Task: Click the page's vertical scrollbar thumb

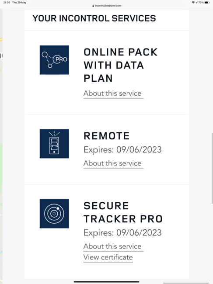Action: tap(212, 168)
